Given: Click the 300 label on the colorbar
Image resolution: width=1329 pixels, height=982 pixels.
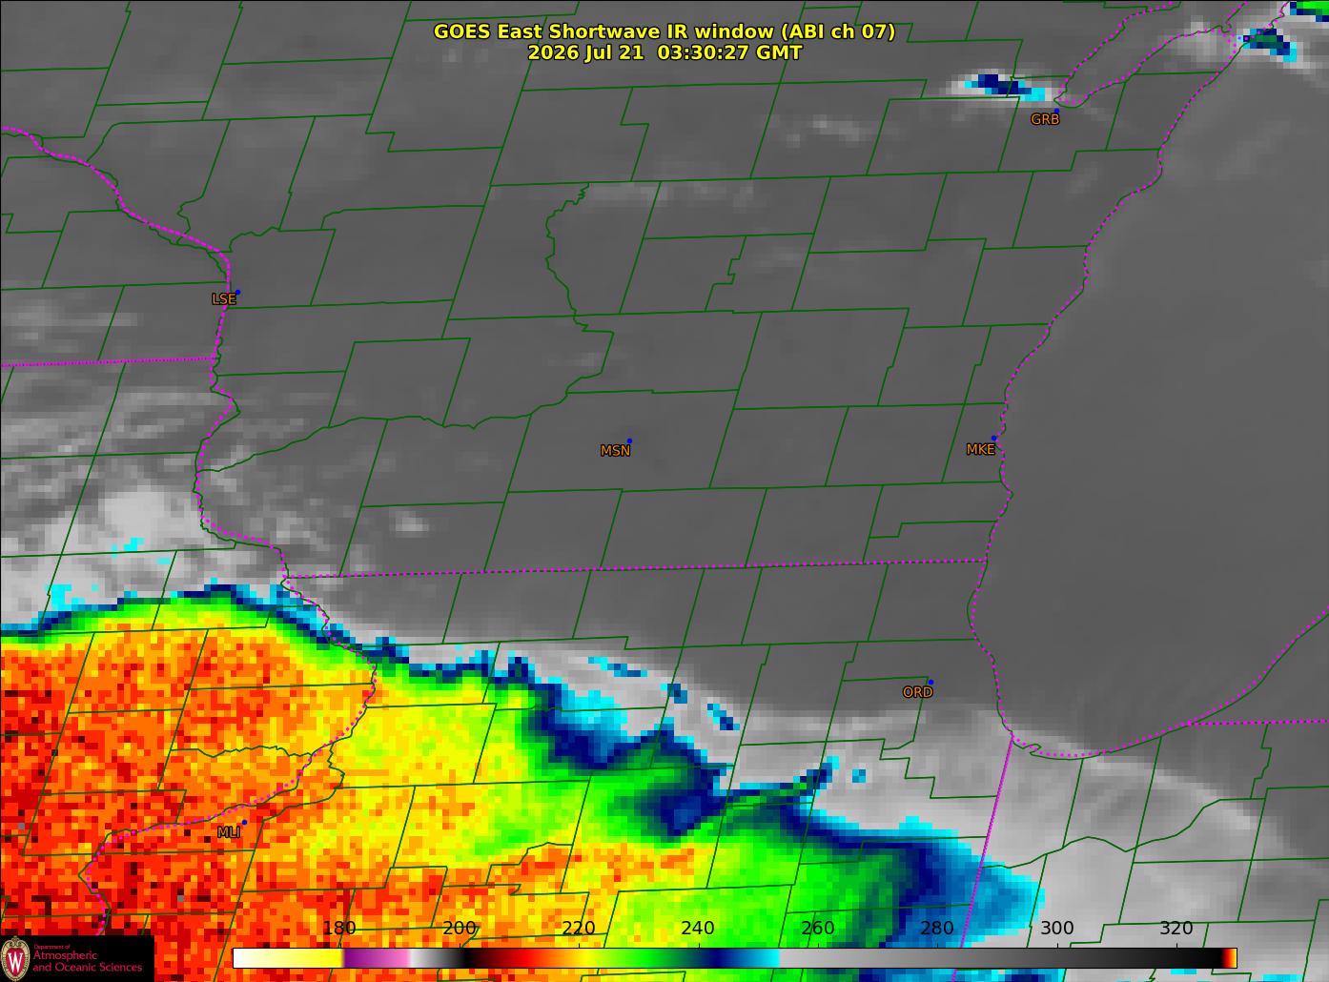Looking at the screenshot, I should click(1056, 929).
